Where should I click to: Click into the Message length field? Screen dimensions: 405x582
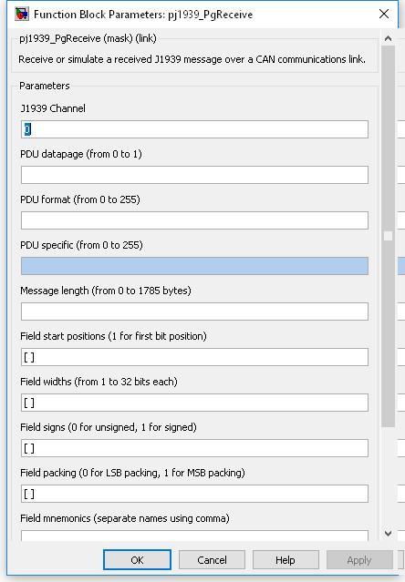pyautogui.click(x=194, y=311)
